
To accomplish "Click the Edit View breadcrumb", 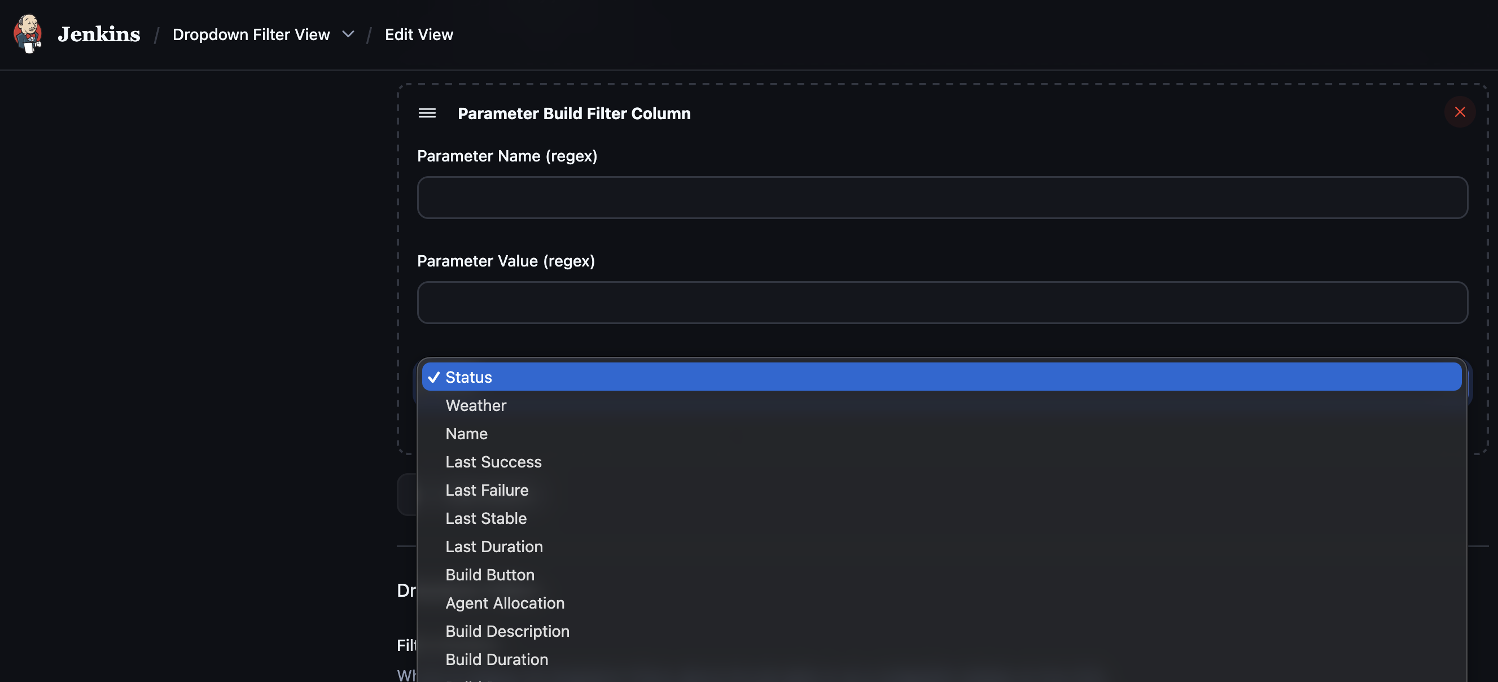I will pos(419,34).
